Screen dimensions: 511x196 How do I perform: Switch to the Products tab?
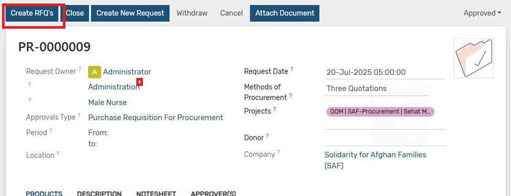tap(44, 193)
